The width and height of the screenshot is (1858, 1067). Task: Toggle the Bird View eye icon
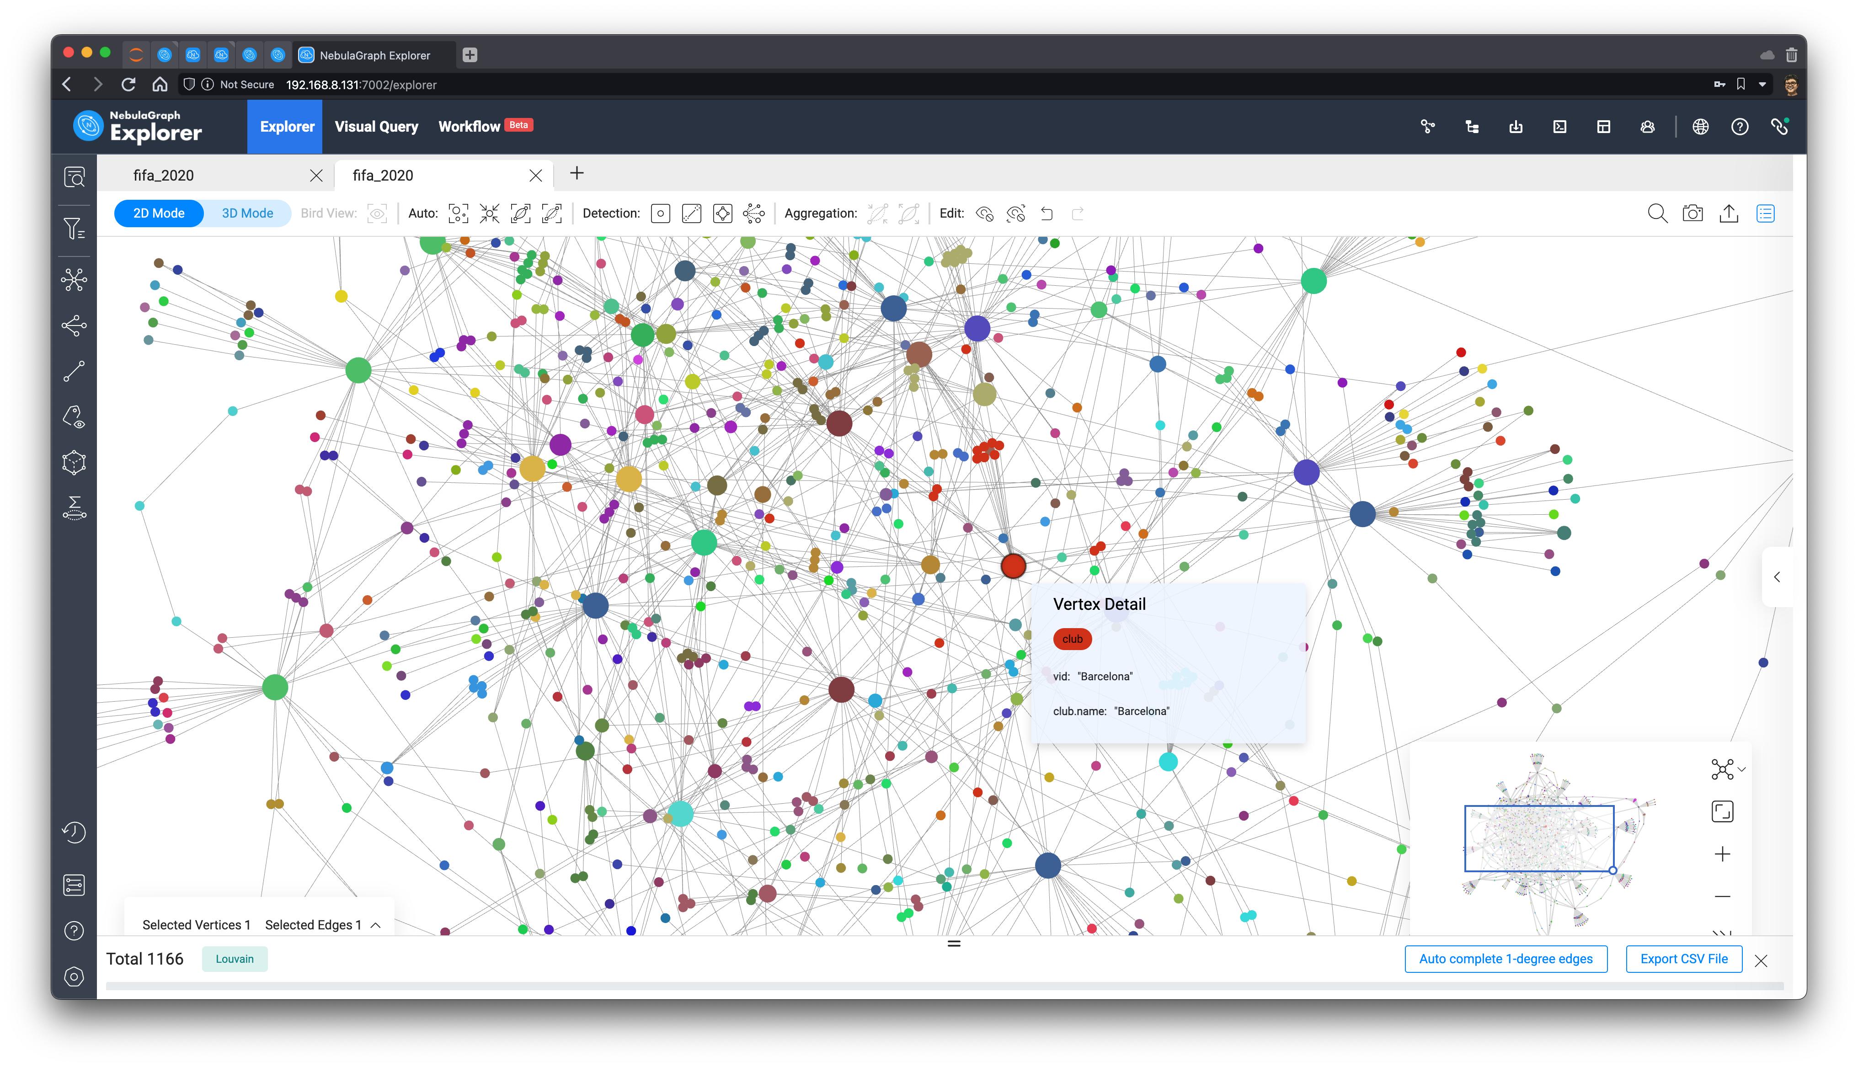(377, 213)
